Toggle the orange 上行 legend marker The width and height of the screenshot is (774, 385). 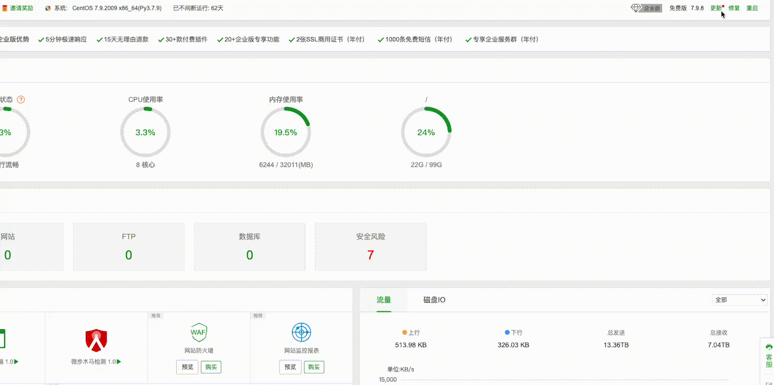pos(404,333)
